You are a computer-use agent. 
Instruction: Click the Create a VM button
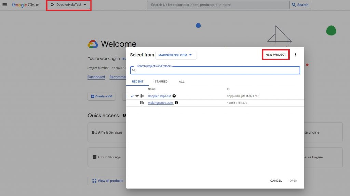tap(101, 96)
